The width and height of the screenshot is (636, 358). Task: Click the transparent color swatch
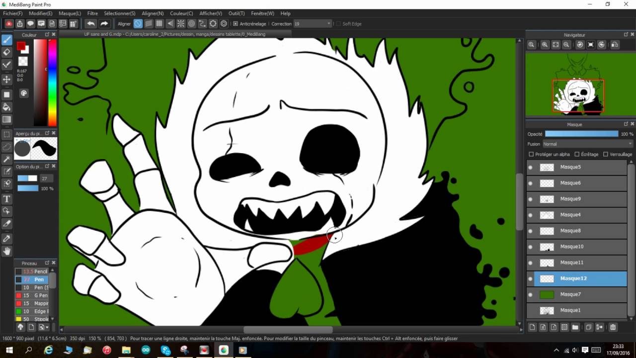(23, 62)
